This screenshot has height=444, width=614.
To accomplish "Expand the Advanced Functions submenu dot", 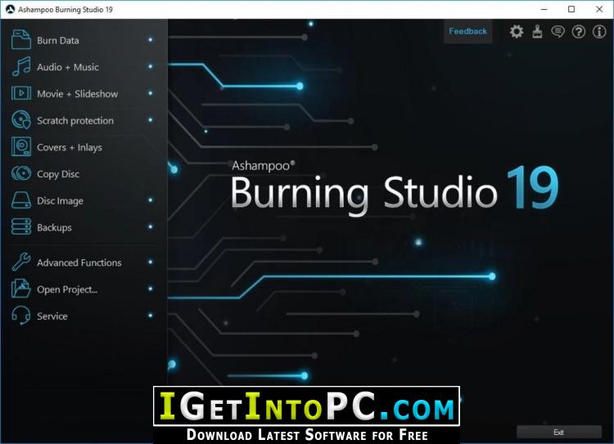I will pyautogui.click(x=151, y=262).
